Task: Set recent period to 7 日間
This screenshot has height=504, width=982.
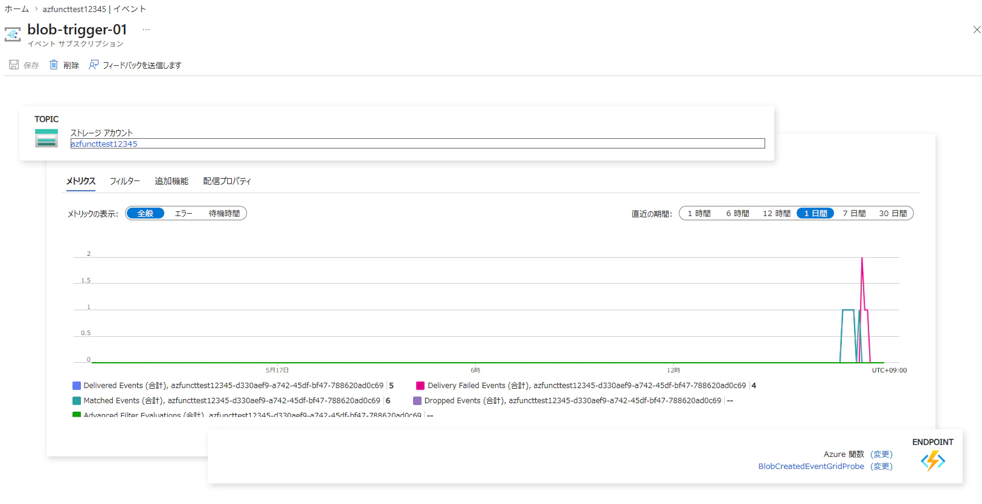Action: point(854,214)
